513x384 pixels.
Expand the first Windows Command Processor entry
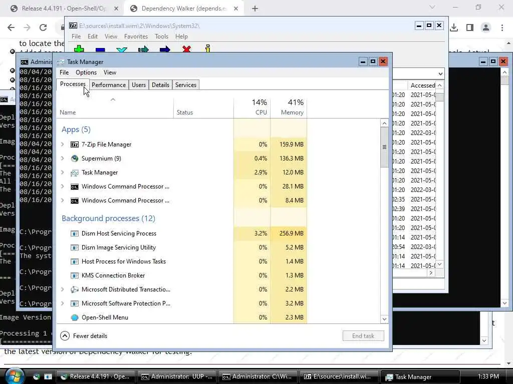tap(63, 186)
